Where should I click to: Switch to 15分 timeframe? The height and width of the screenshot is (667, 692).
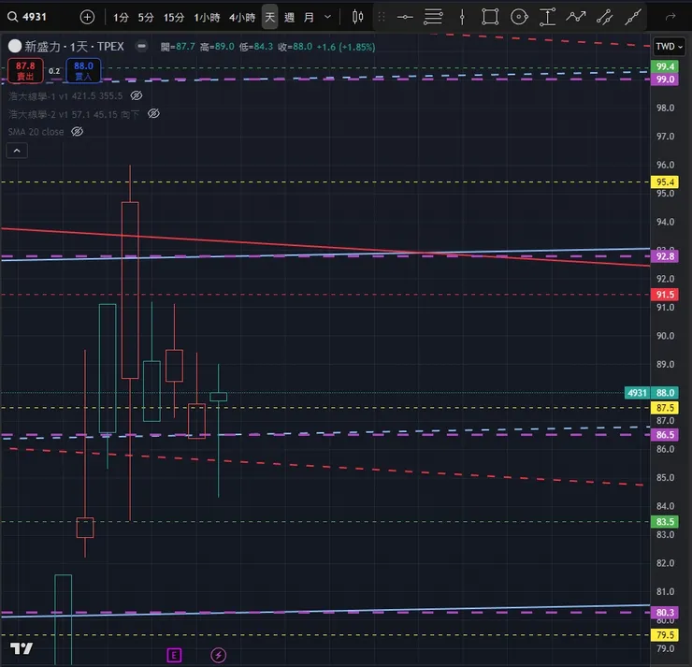pyautogui.click(x=174, y=17)
